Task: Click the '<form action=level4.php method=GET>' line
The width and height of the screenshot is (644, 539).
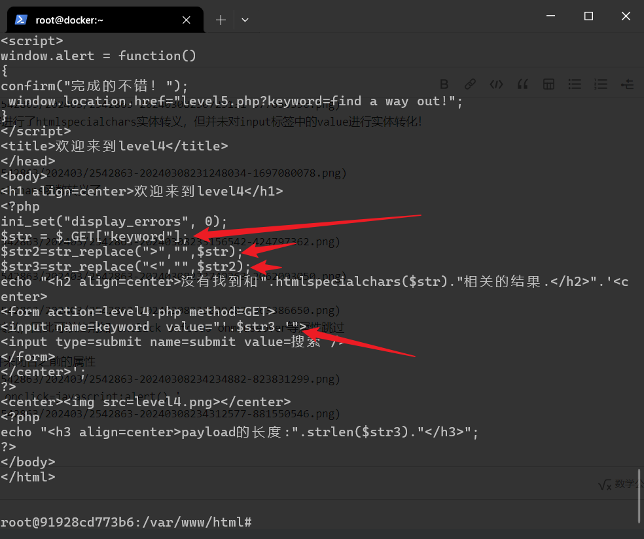Action: click(137, 312)
